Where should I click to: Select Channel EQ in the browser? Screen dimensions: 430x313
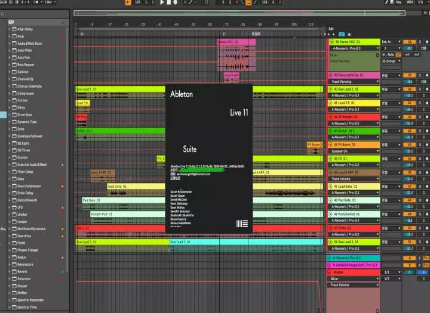point(25,79)
